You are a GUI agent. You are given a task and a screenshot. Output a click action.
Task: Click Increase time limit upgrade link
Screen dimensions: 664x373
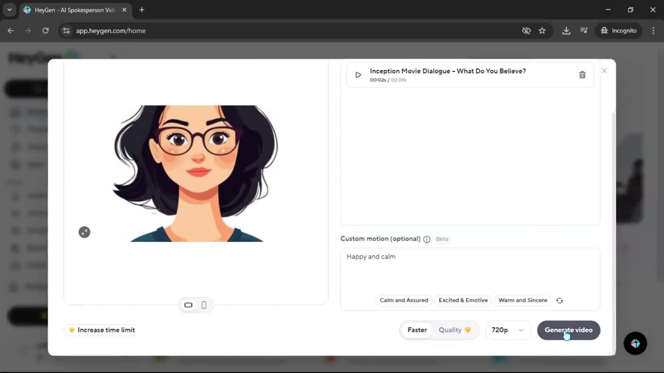[x=102, y=330]
